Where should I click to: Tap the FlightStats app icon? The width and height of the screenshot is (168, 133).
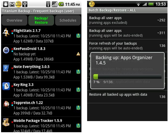[6, 32]
